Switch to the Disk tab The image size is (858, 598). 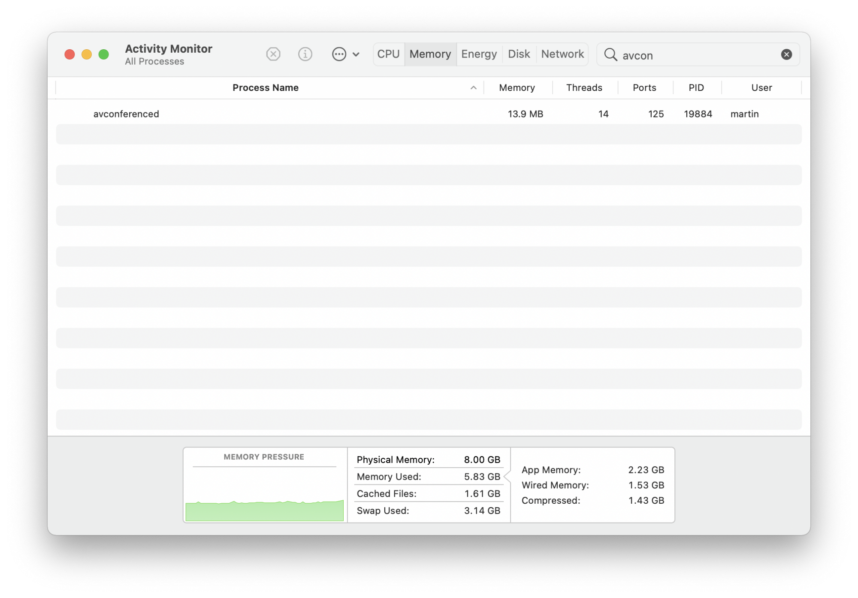[x=519, y=54]
